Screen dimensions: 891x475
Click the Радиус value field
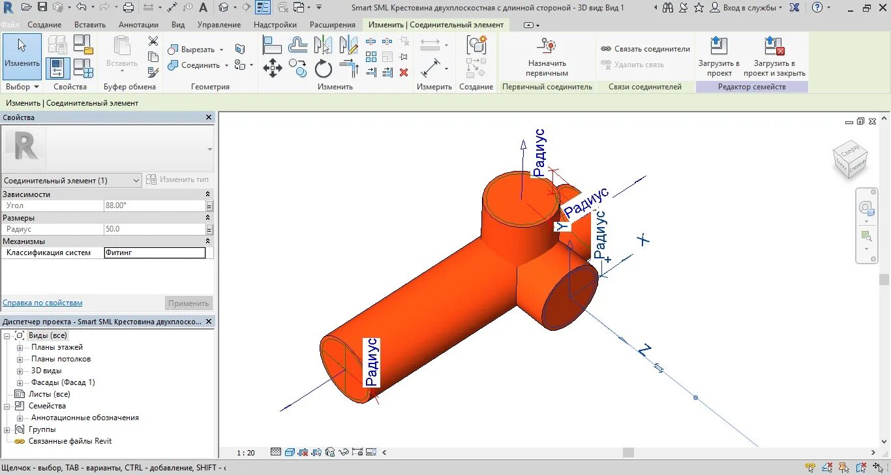click(x=154, y=229)
